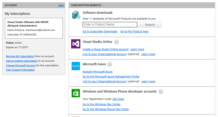Click the Software downloads server icon
The height and width of the screenshot is (117, 218).
76,15
